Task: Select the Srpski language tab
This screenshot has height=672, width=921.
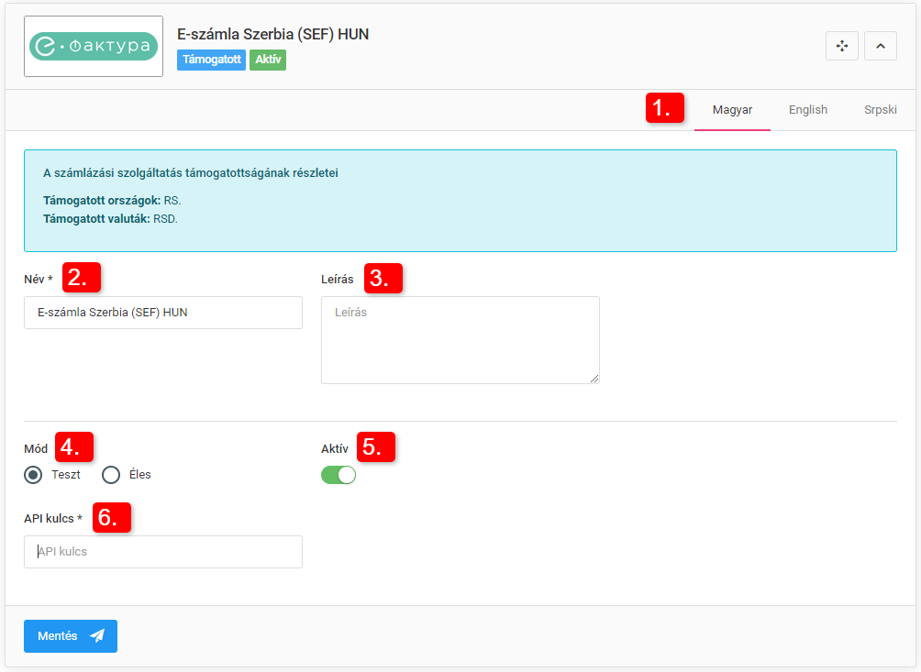Action: (x=880, y=110)
